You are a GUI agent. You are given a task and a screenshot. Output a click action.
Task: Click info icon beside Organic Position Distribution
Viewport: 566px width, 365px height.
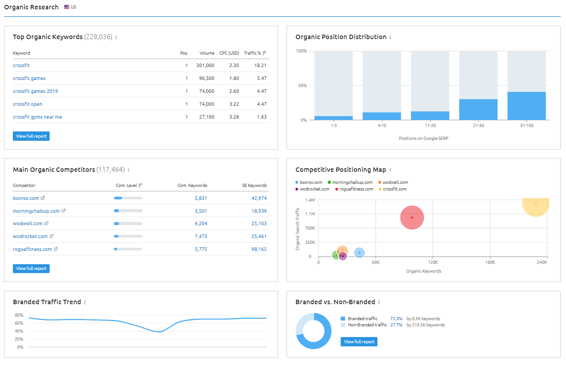point(390,37)
